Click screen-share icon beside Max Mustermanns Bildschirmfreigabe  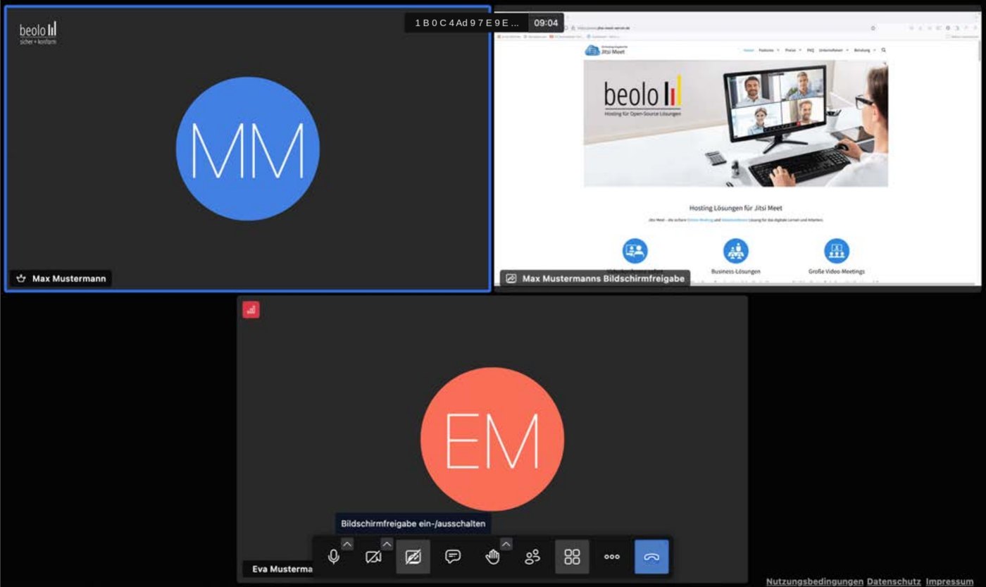(x=511, y=278)
